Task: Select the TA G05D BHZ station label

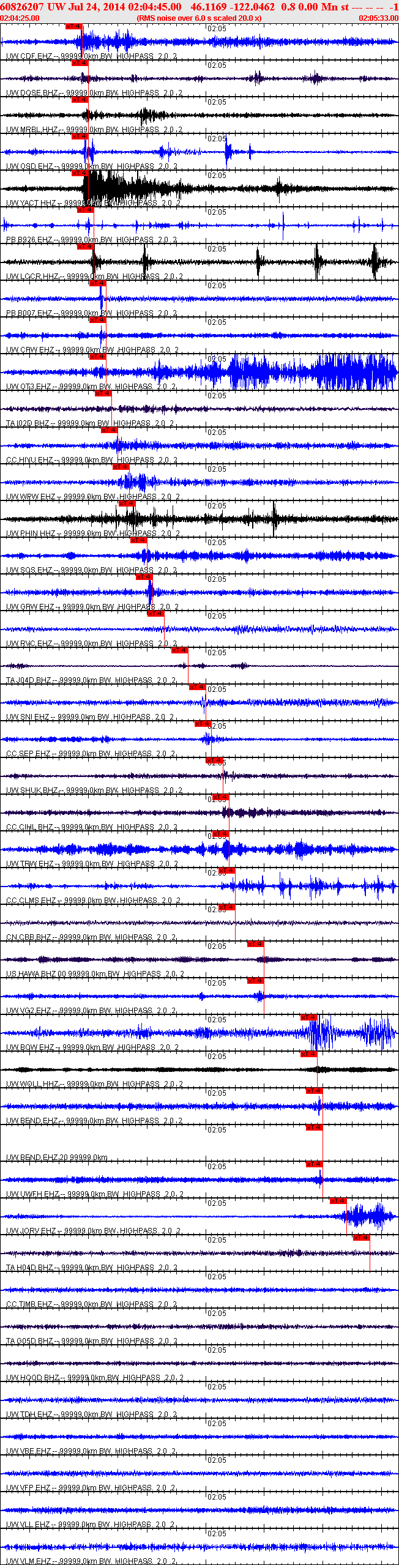Action: coord(92,1341)
